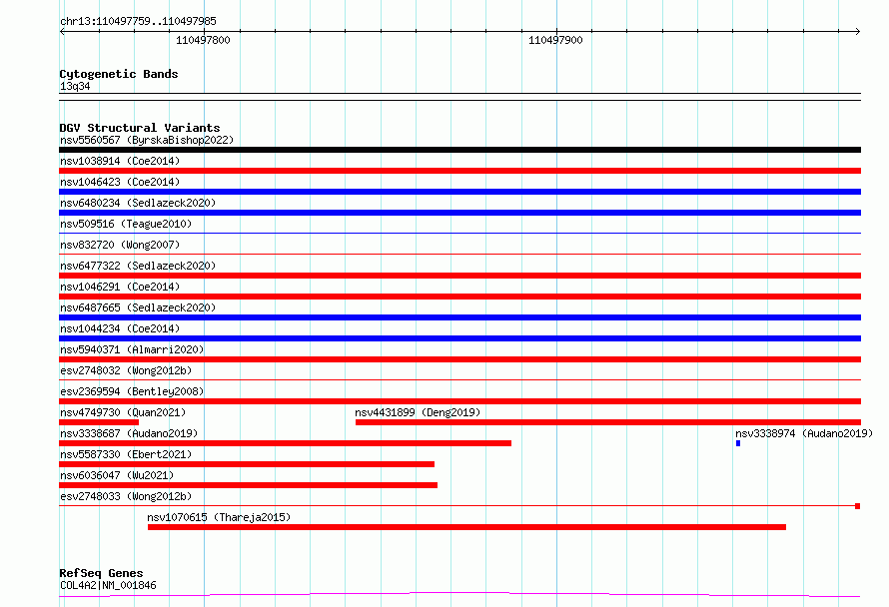
Task: Select the Cytogenetic Bands track heading
Action: click(119, 74)
